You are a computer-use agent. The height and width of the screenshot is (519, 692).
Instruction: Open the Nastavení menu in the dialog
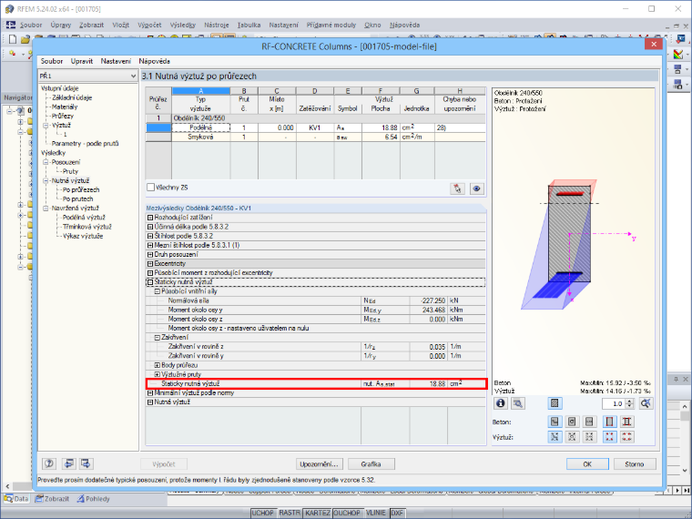point(116,61)
